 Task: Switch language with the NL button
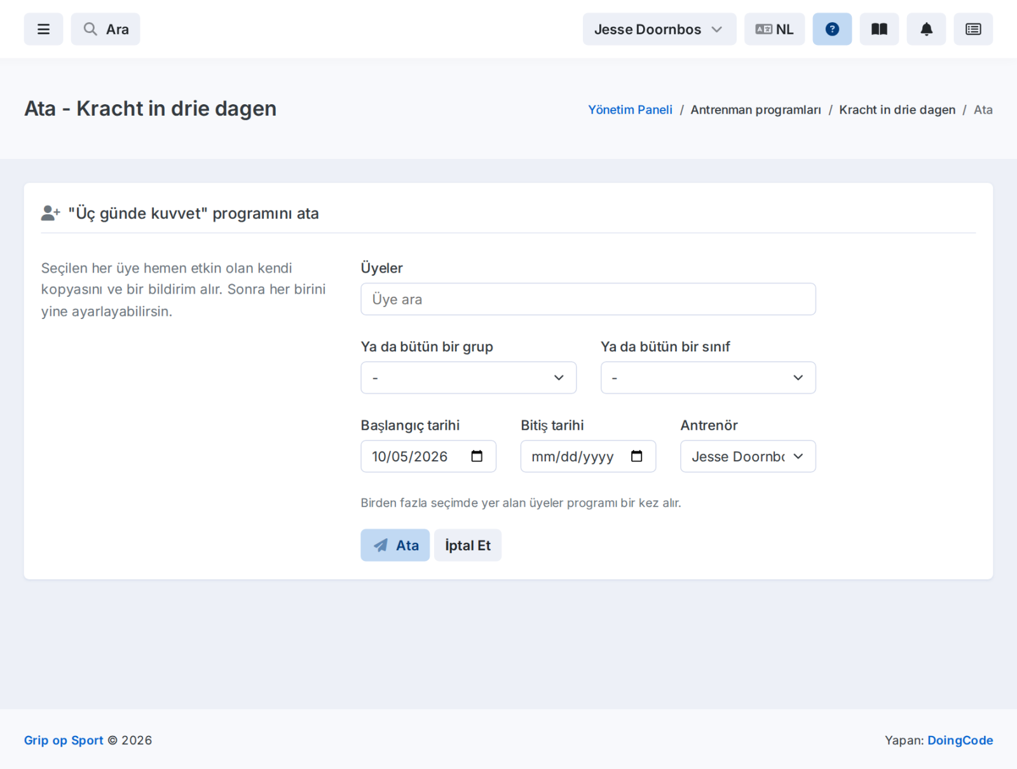[x=774, y=29]
